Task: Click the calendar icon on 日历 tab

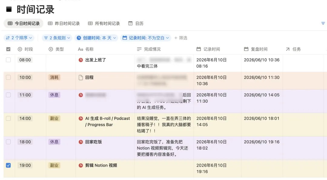Action: [x=130, y=23]
